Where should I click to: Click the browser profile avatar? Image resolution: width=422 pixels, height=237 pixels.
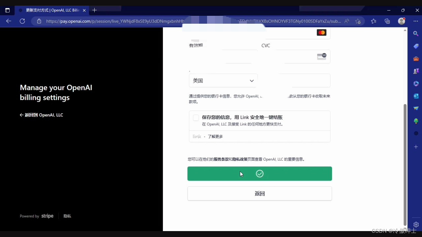point(402,21)
